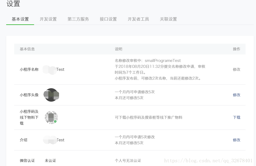Click the 小程序名称 label

[x=29, y=69]
